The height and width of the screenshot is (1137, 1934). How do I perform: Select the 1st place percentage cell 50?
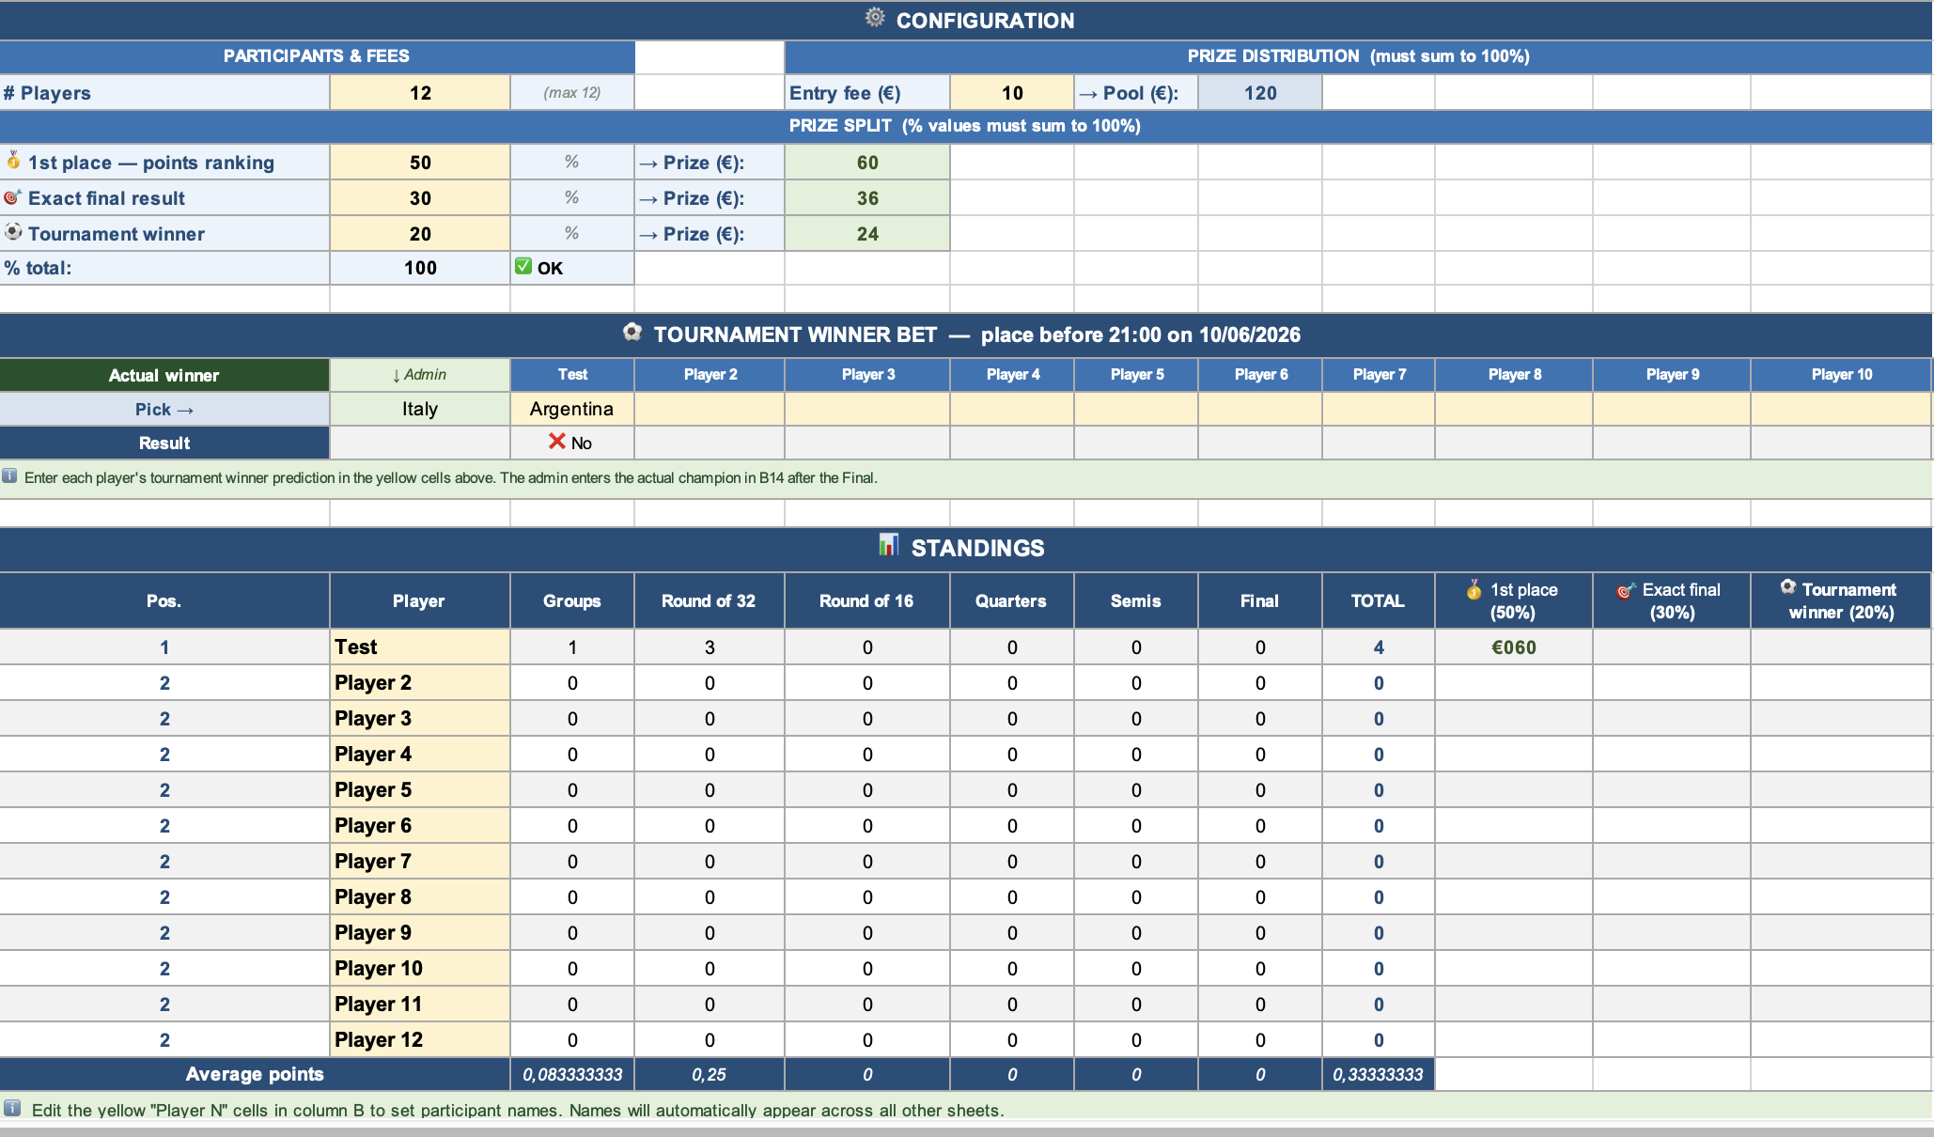(420, 163)
